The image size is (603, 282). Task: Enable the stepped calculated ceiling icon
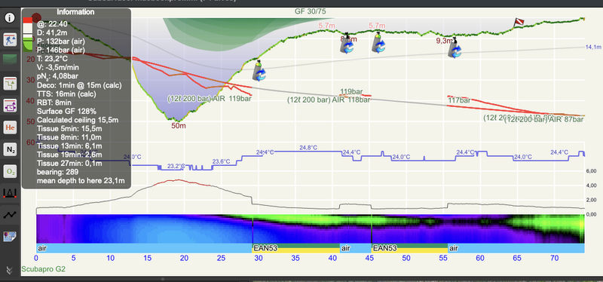[x=9, y=83]
